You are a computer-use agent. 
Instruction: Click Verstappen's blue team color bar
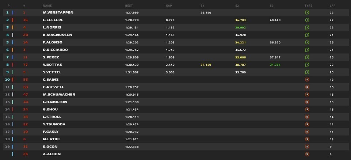tap(12, 12)
